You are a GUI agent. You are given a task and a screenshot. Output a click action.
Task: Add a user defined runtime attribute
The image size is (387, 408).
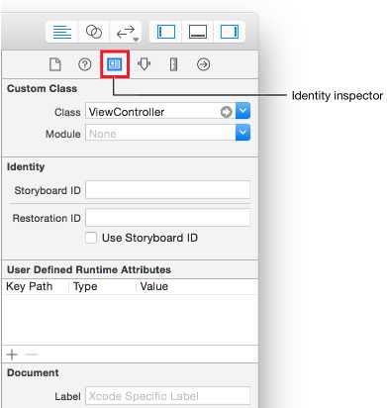click(12, 355)
